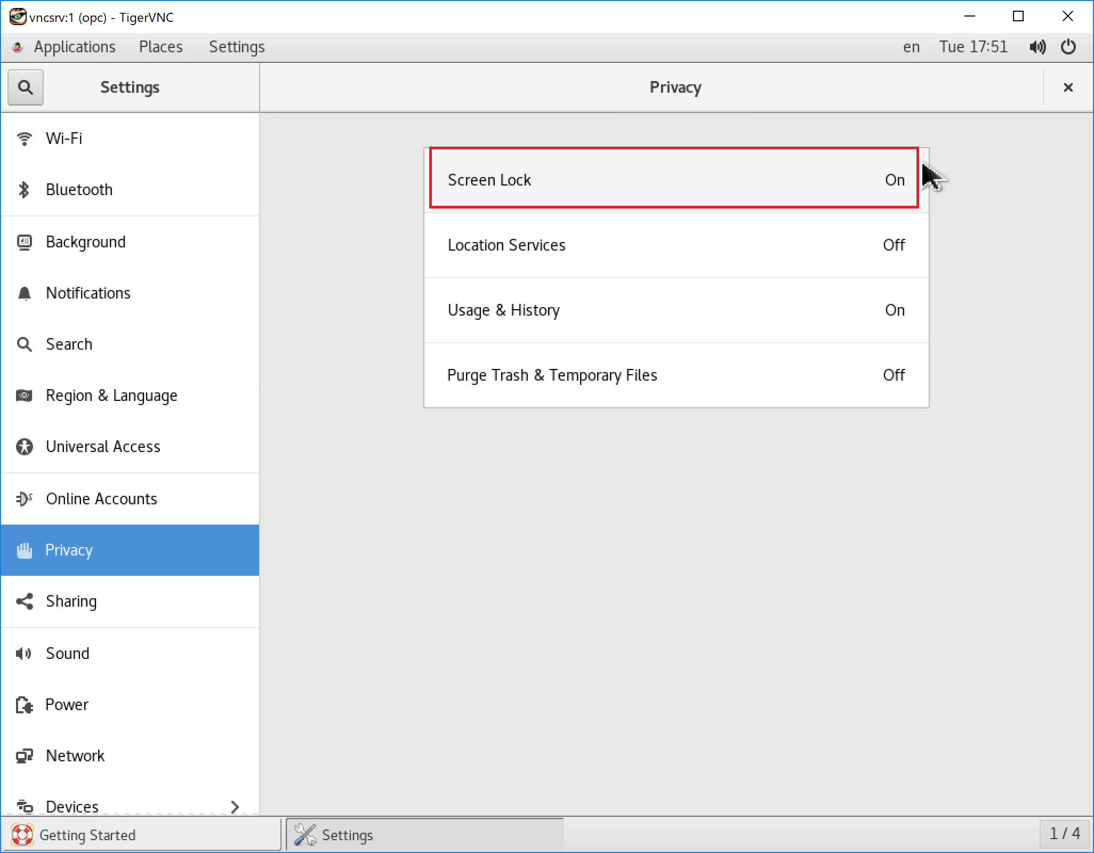Image resolution: width=1094 pixels, height=853 pixels.
Task: Open Notifications via the bell icon
Action: 24,293
